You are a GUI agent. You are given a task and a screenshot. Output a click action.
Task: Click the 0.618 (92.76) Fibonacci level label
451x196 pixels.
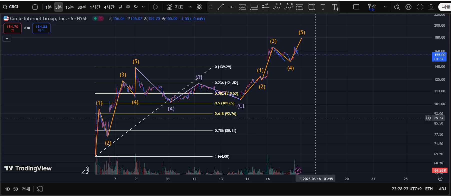coord(225,114)
